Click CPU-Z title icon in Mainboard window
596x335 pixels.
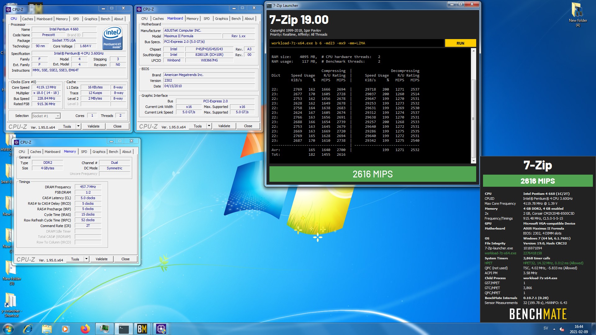[x=139, y=9]
